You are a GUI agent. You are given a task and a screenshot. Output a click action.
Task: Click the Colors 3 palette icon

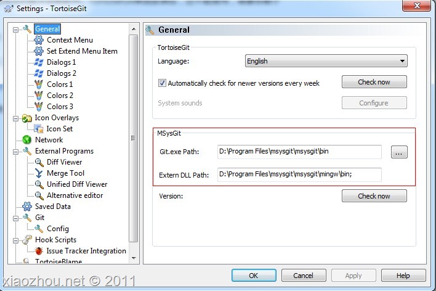coord(39,107)
